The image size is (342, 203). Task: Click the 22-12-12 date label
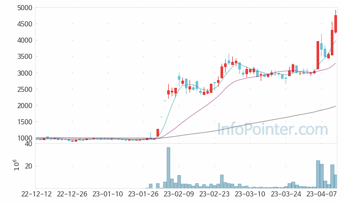(x=37, y=194)
